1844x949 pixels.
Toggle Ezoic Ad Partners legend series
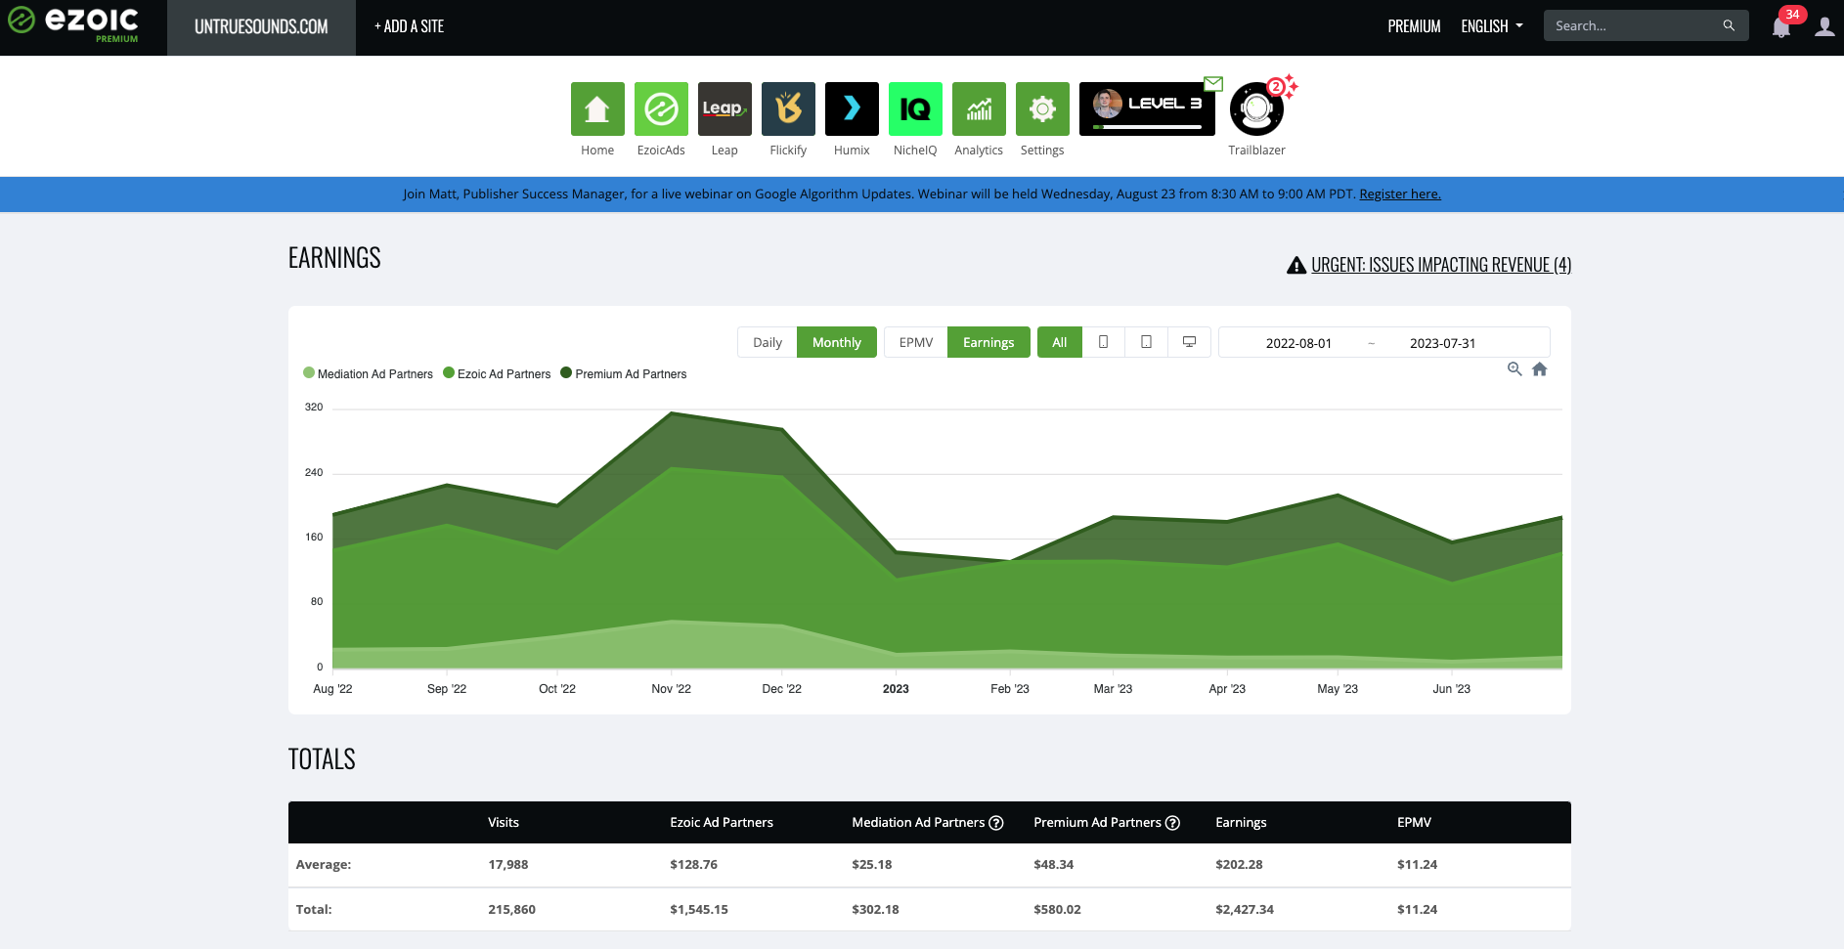pyautogui.click(x=497, y=373)
